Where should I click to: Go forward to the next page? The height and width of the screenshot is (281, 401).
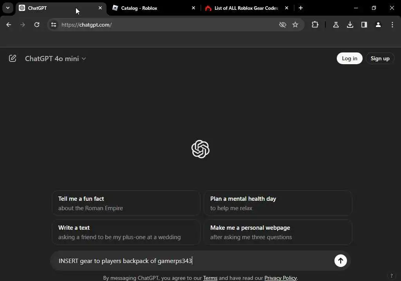(22, 25)
